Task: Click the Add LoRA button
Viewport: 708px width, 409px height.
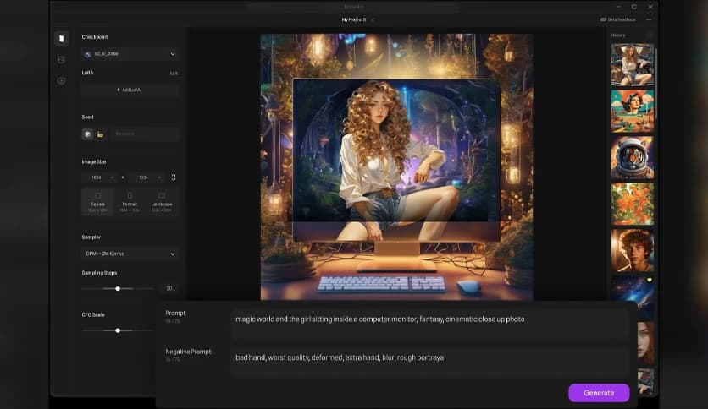Action: coord(130,90)
